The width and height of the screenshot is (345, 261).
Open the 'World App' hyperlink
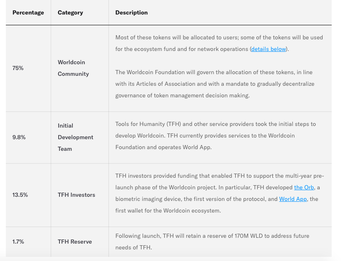(x=293, y=199)
